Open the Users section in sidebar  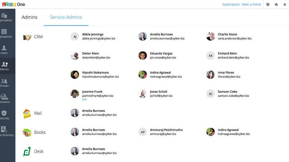point(4,49)
